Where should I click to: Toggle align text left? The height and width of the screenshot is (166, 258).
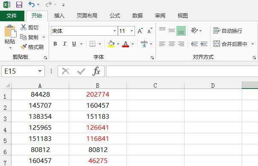point(162,44)
